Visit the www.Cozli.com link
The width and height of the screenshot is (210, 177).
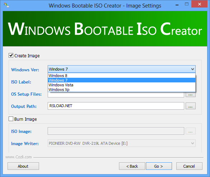19,157
